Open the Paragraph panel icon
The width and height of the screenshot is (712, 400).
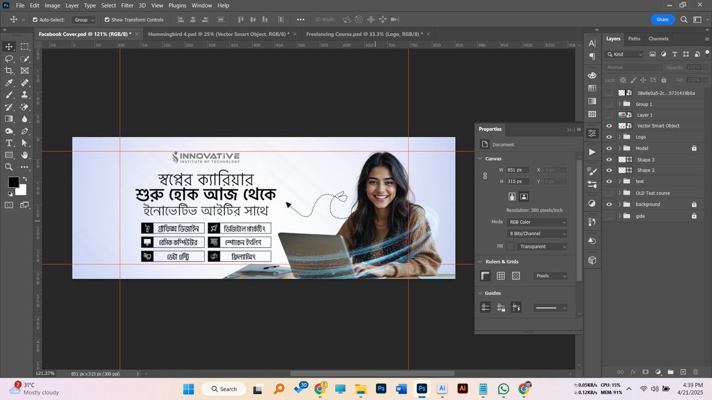(592, 56)
